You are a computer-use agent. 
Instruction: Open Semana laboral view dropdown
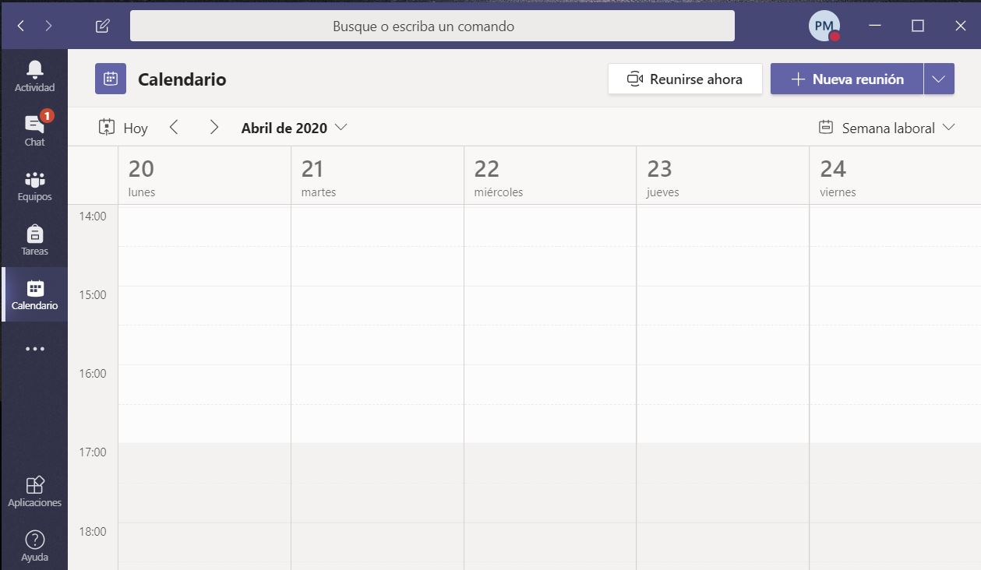point(887,128)
